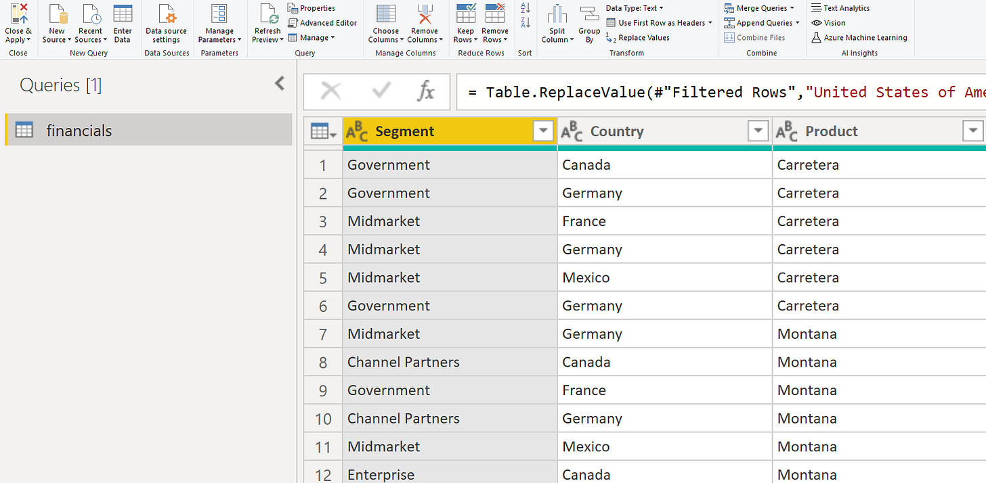Click the France cell in row 3
Screen dimensions: 986x483
point(664,221)
